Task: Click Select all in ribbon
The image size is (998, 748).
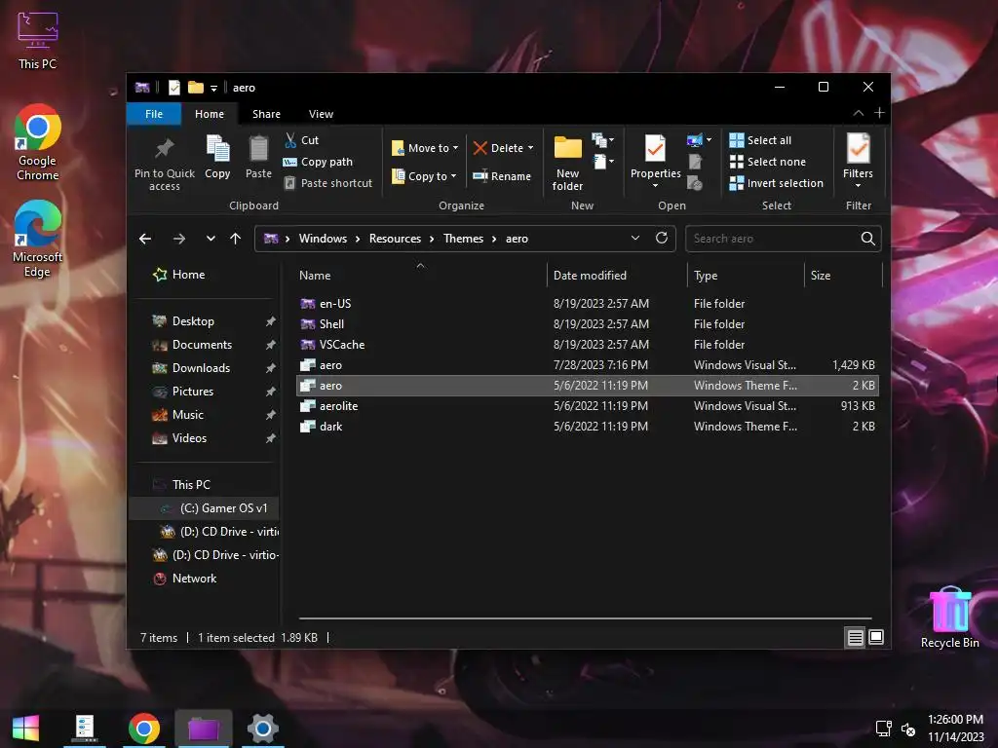Action: tap(760, 140)
